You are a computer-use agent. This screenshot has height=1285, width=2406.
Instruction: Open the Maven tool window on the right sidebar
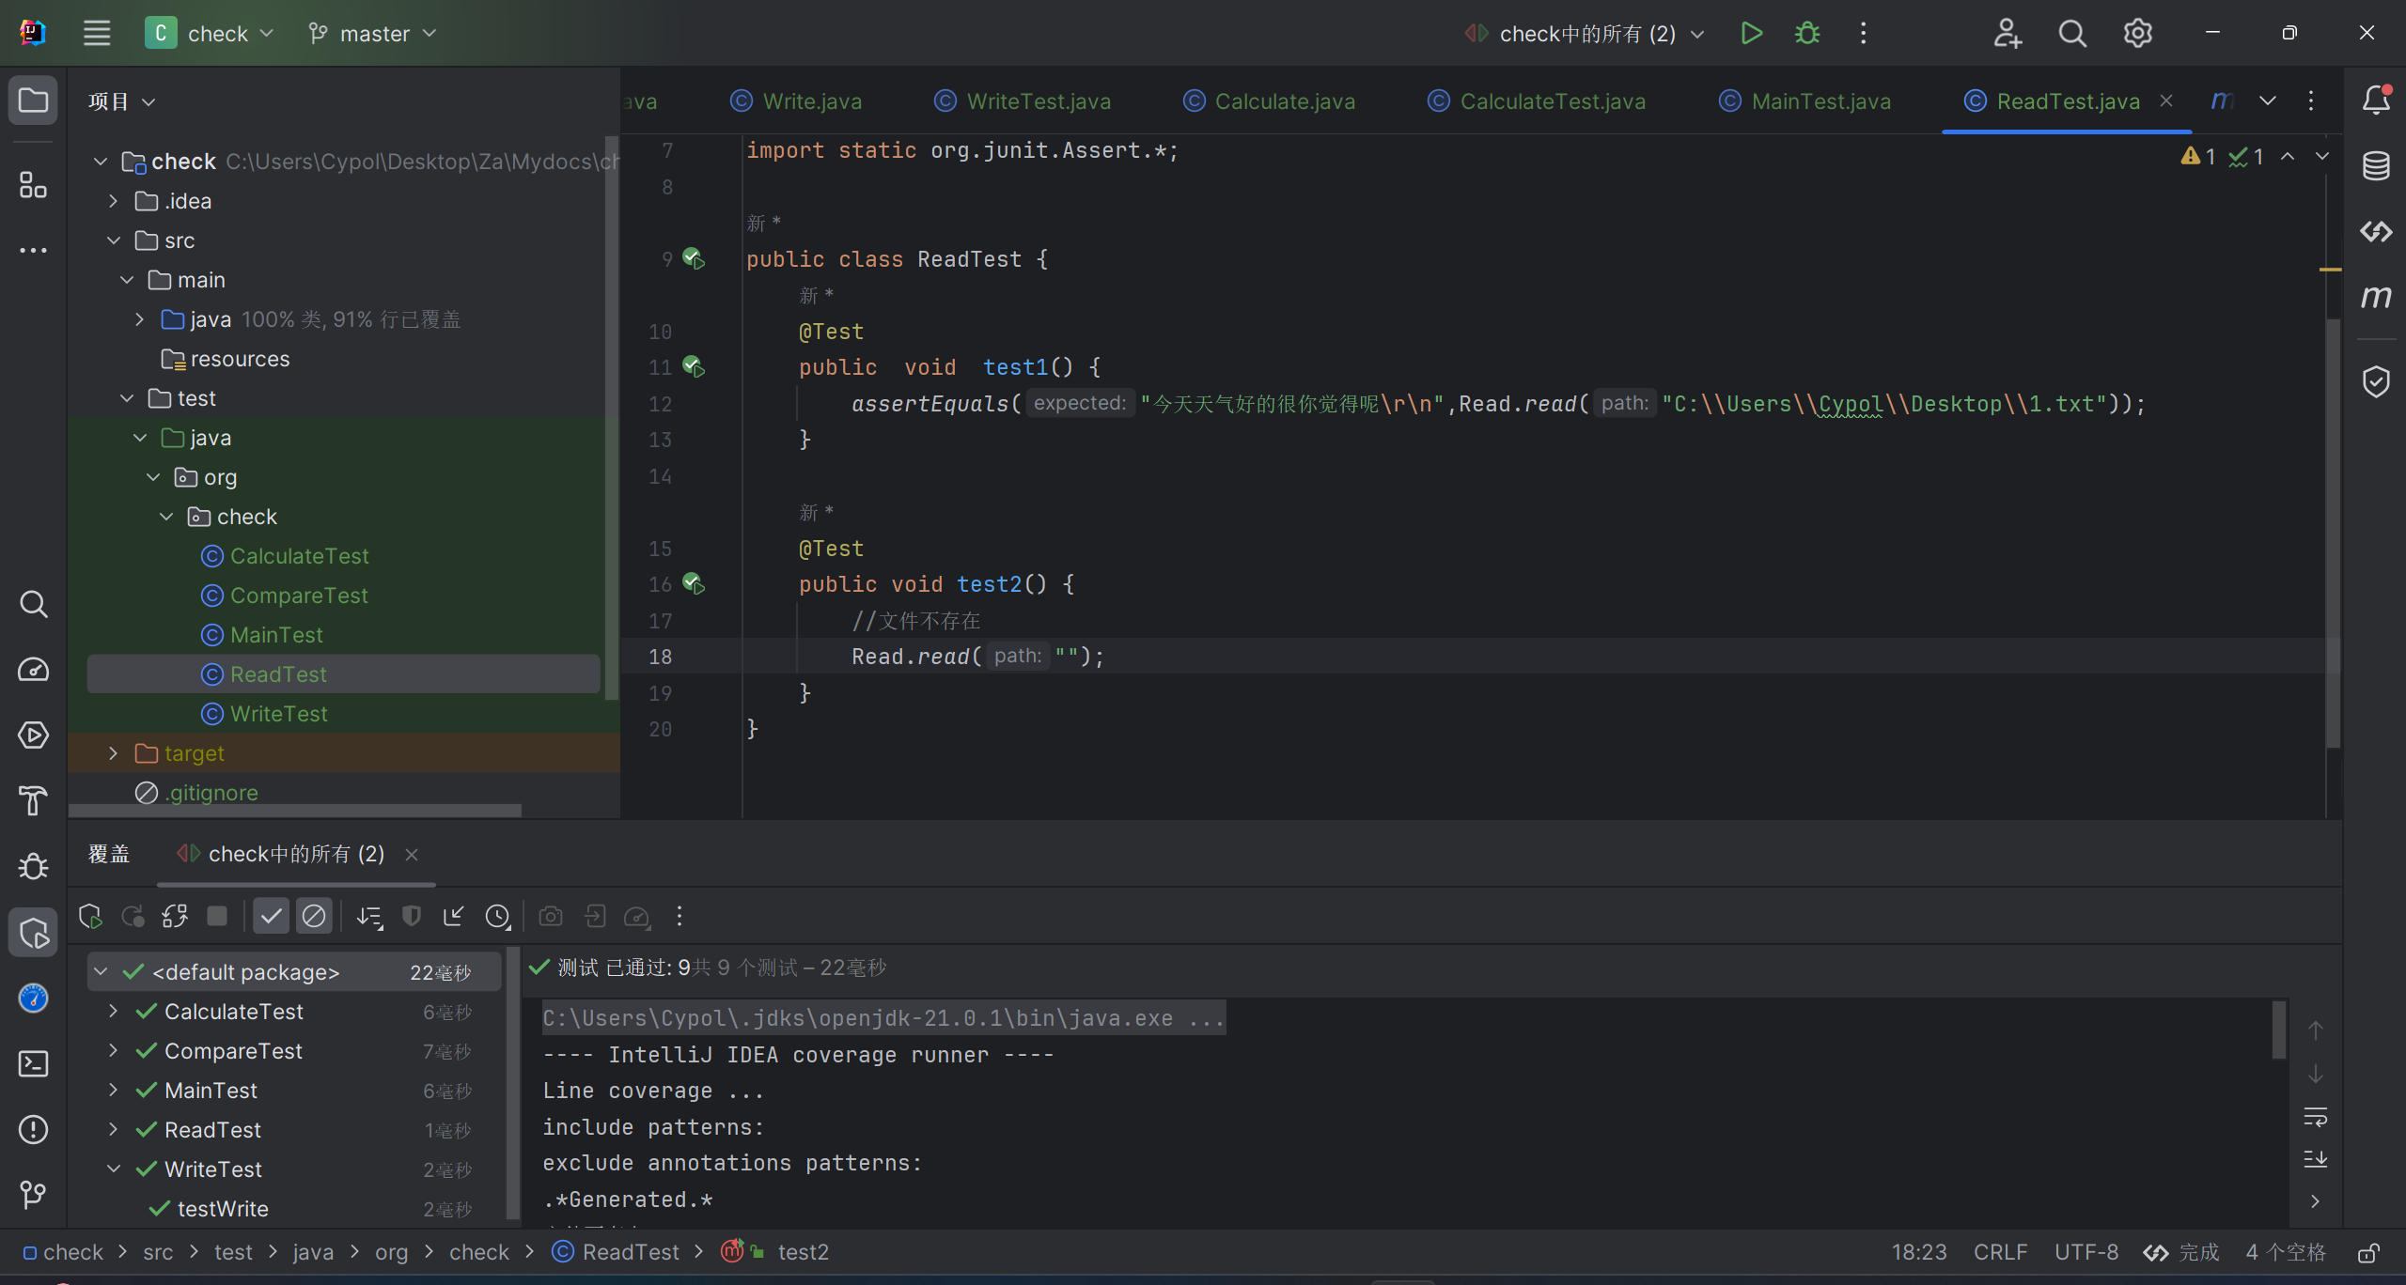tap(2376, 298)
